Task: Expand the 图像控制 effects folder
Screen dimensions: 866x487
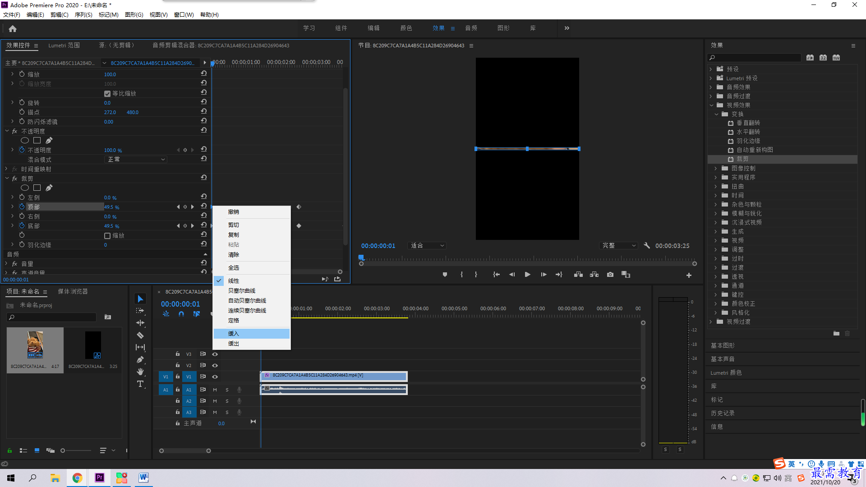Action: (x=716, y=168)
